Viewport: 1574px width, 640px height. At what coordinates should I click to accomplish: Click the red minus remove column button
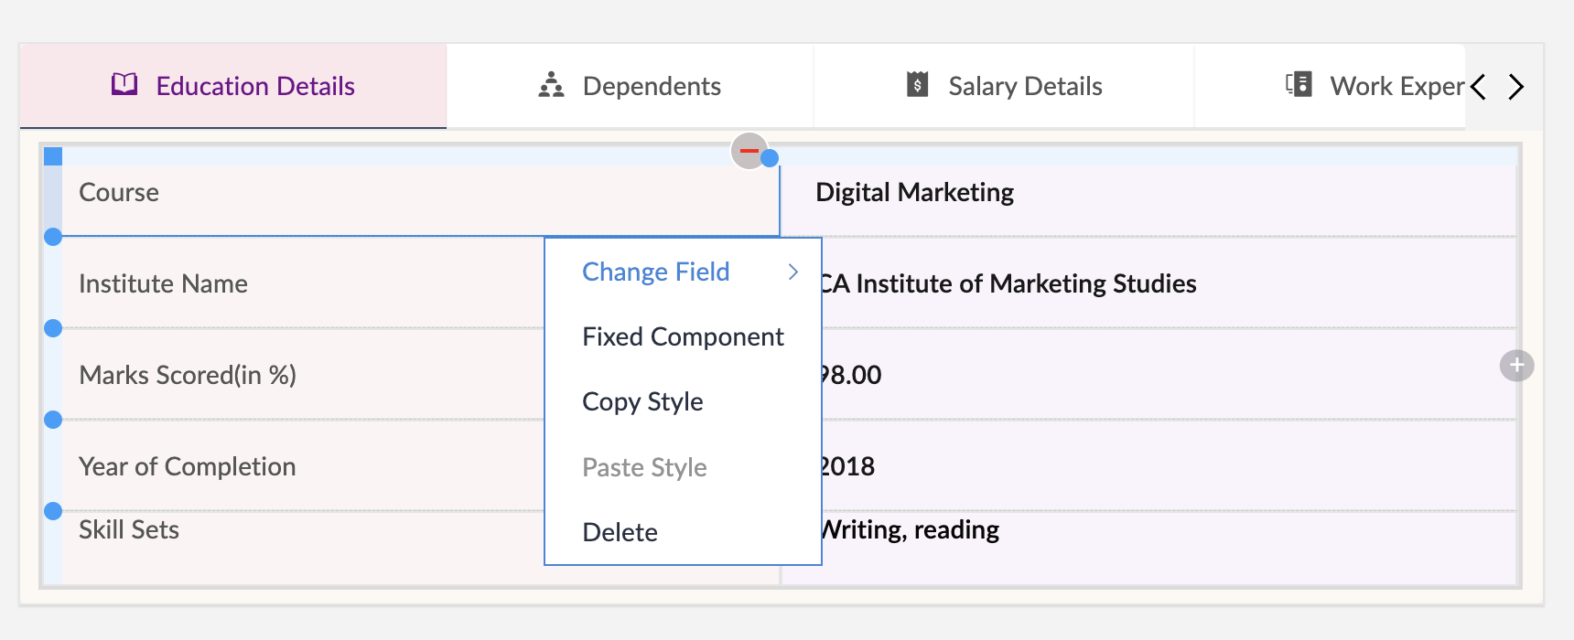(749, 151)
